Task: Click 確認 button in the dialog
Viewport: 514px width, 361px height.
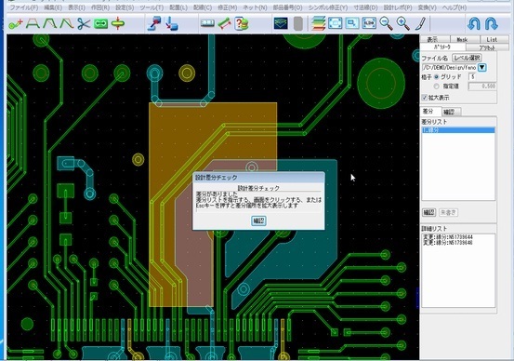Action: [x=258, y=221]
